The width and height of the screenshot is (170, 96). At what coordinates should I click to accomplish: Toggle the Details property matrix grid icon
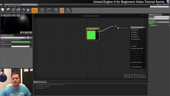(28, 38)
